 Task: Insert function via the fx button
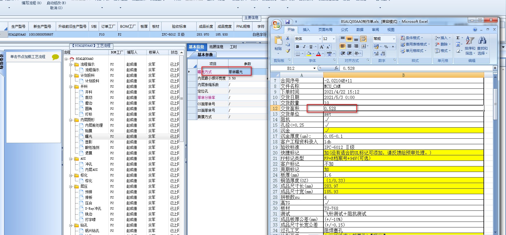pos(336,68)
